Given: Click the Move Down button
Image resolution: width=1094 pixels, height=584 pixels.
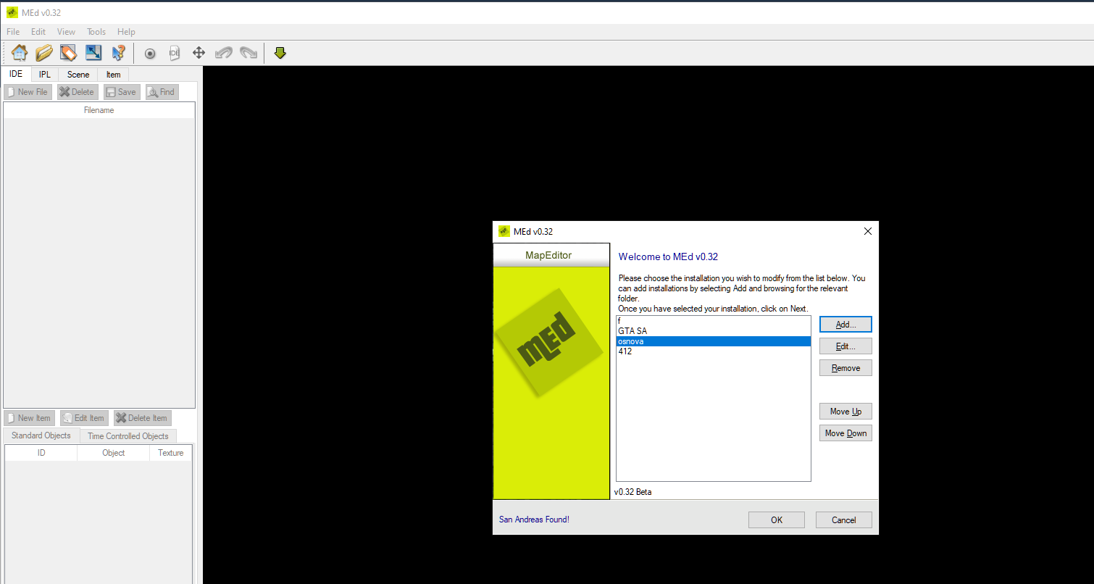Looking at the screenshot, I should point(845,433).
